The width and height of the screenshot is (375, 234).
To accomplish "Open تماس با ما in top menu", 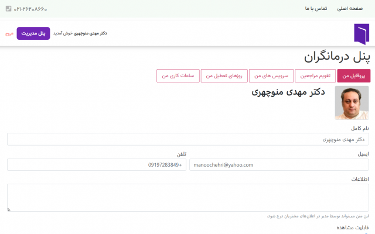I will [x=316, y=9].
